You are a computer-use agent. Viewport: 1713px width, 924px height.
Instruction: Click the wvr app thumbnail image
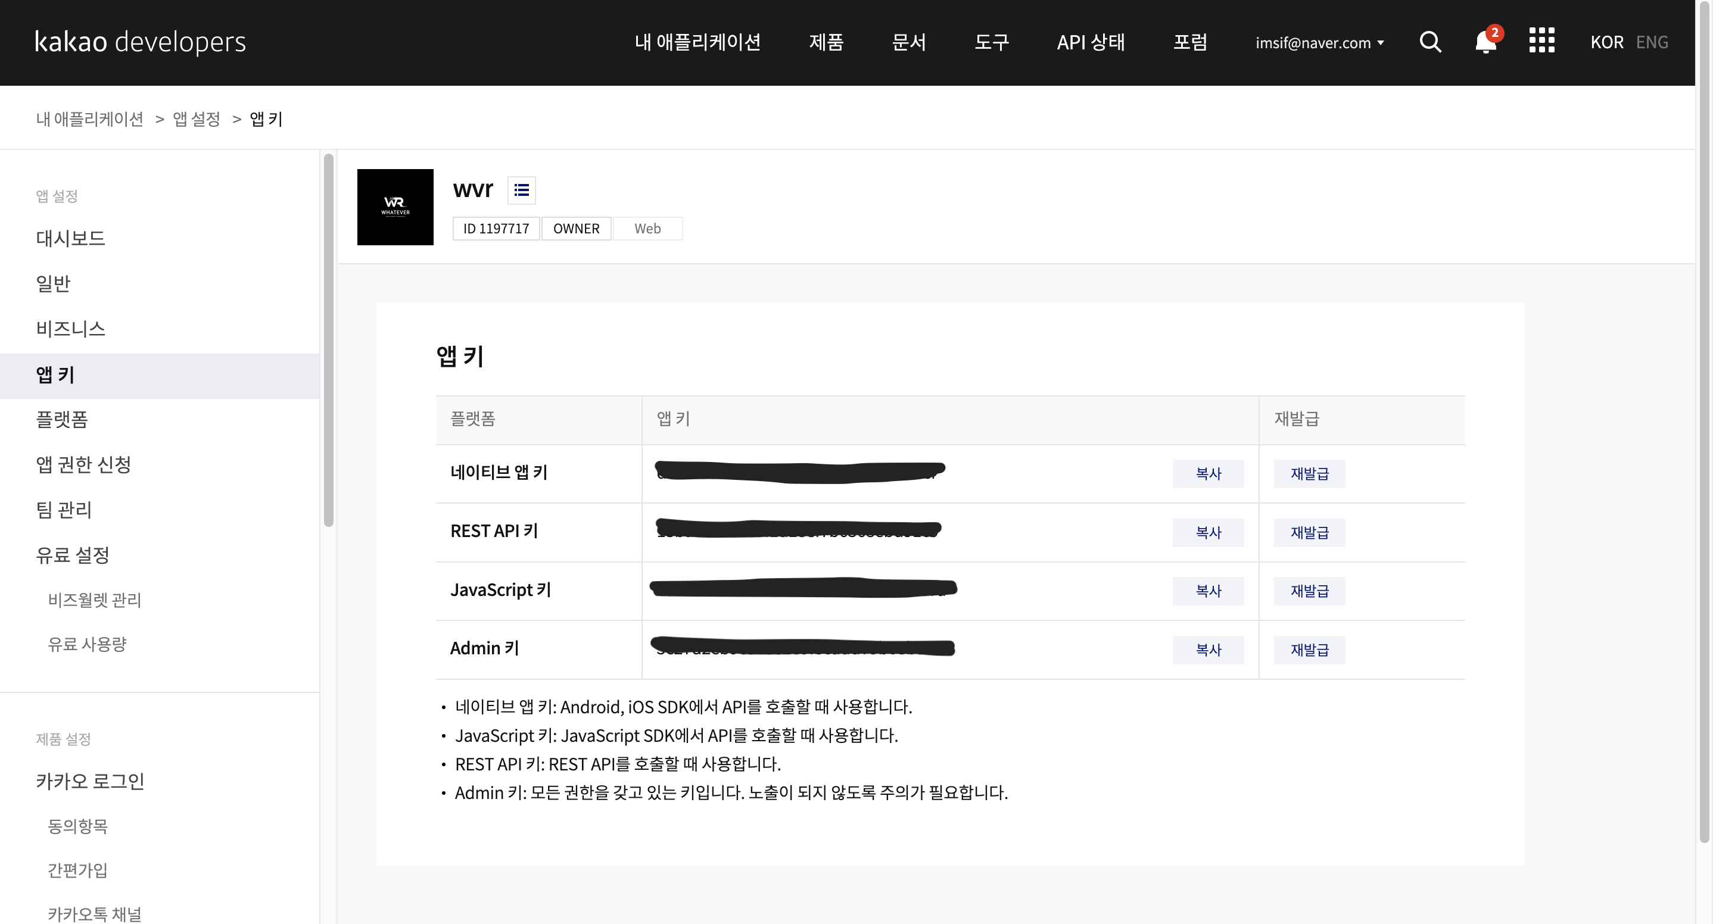coord(395,207)
